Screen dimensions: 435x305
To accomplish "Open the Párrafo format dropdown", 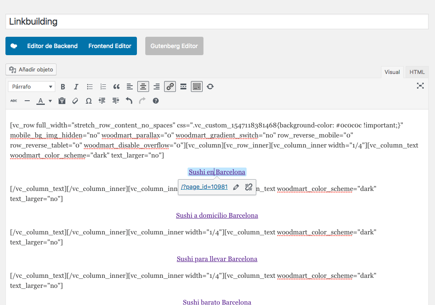I will click(32, 86).
